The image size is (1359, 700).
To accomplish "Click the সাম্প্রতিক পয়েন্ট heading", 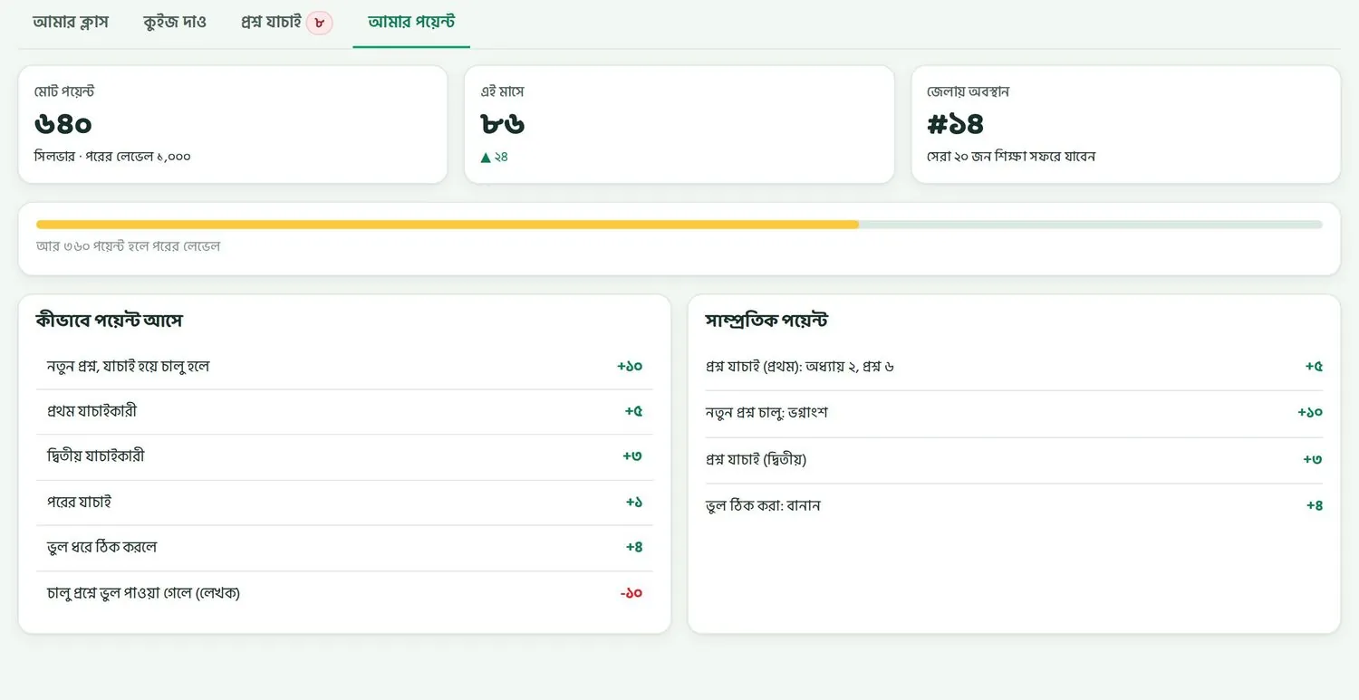I will point(766,321).
